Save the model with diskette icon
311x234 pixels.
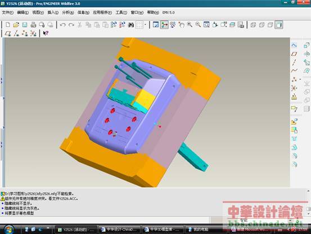[25, 25]
